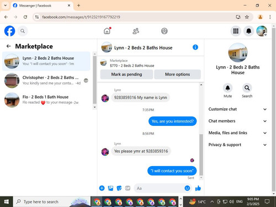Open Chrome profile icon
The height and width of the screenshot is (207, 276).
tap(260, 17)
